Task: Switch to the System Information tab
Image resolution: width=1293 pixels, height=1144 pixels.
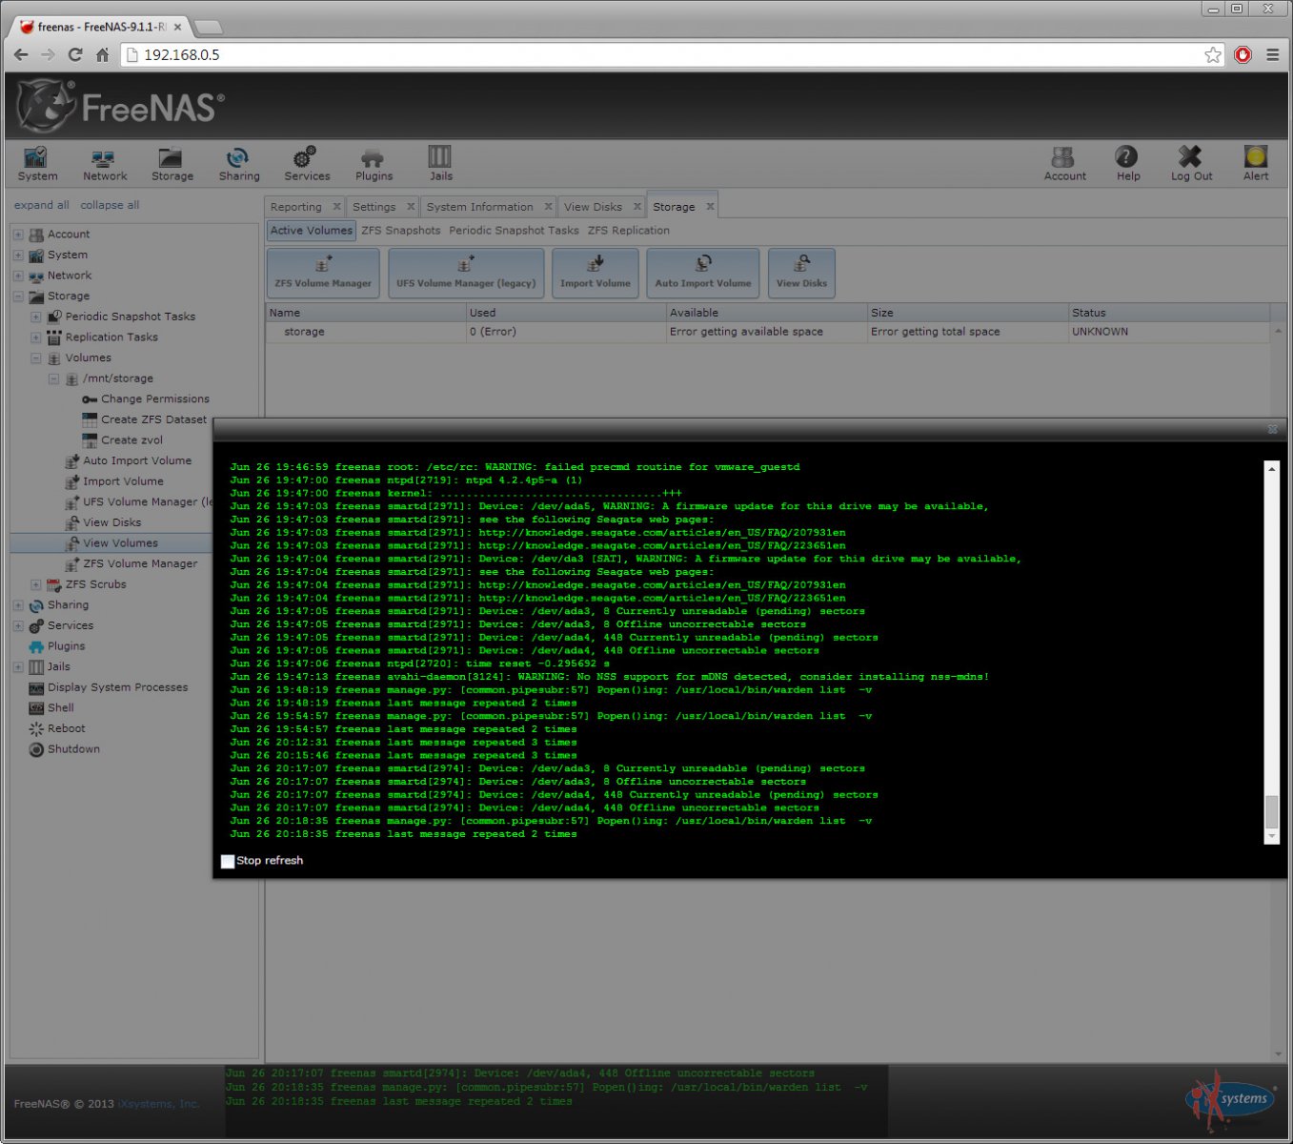Action: click(x=479, y=207)
